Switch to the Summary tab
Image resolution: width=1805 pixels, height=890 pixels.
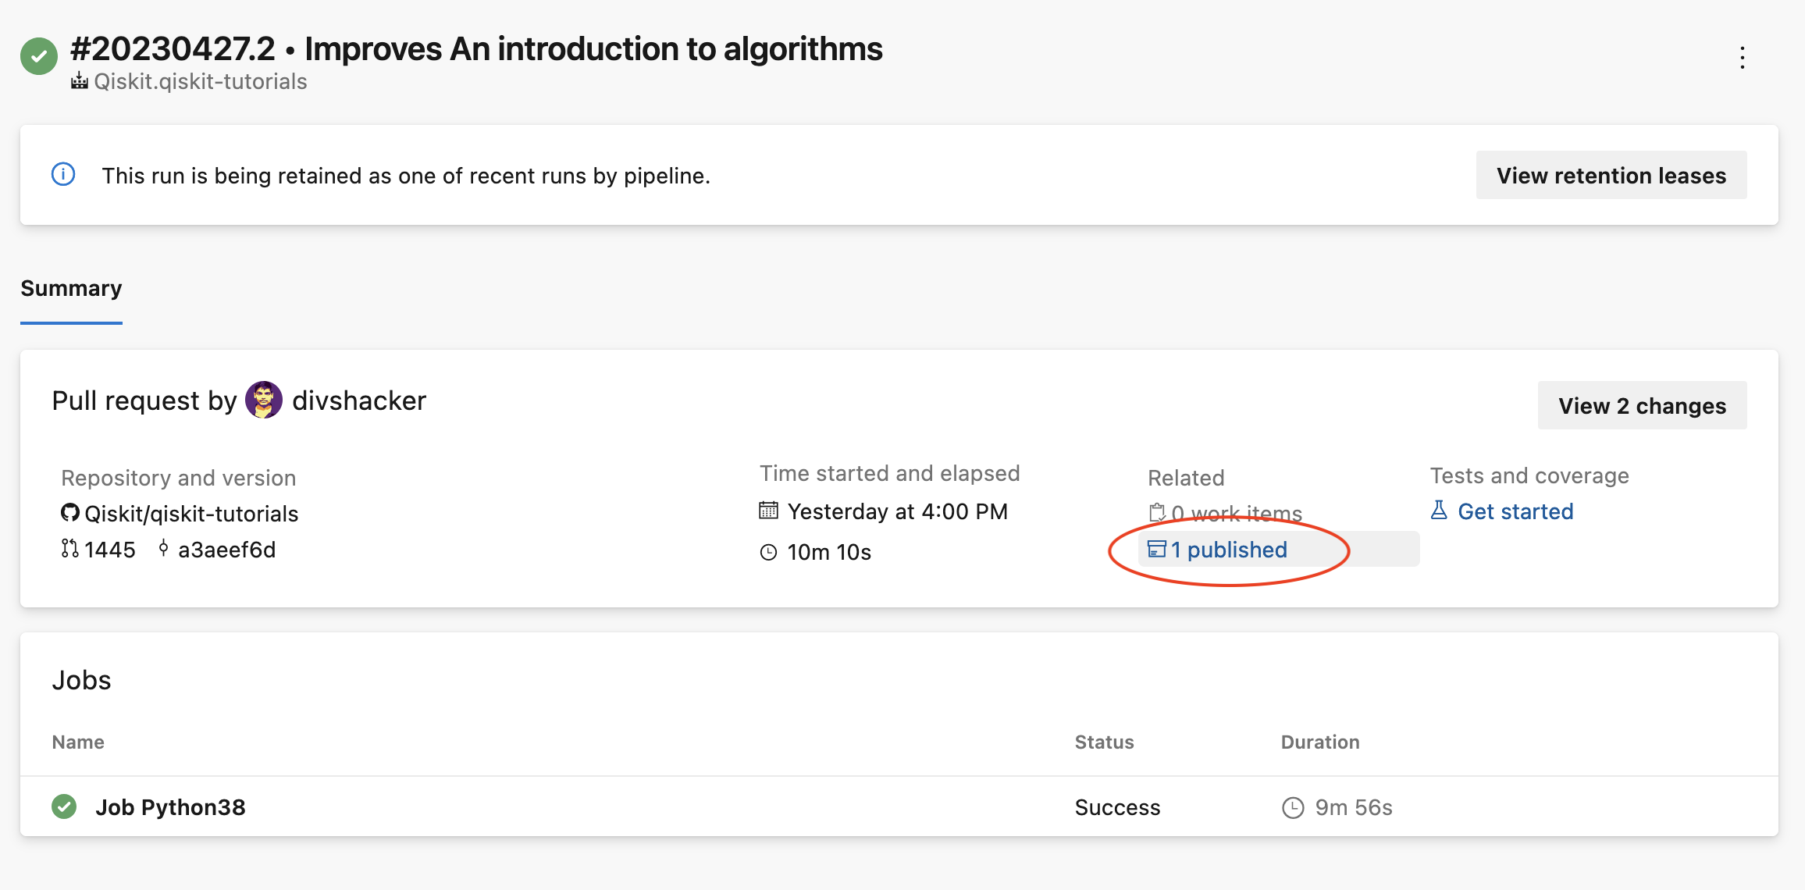71,288
